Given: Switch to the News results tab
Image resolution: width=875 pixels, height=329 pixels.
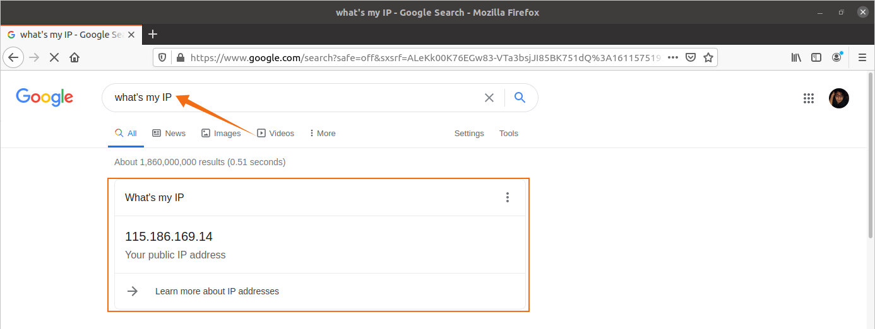Looking at the screenshot, I should tap(169, 134).
